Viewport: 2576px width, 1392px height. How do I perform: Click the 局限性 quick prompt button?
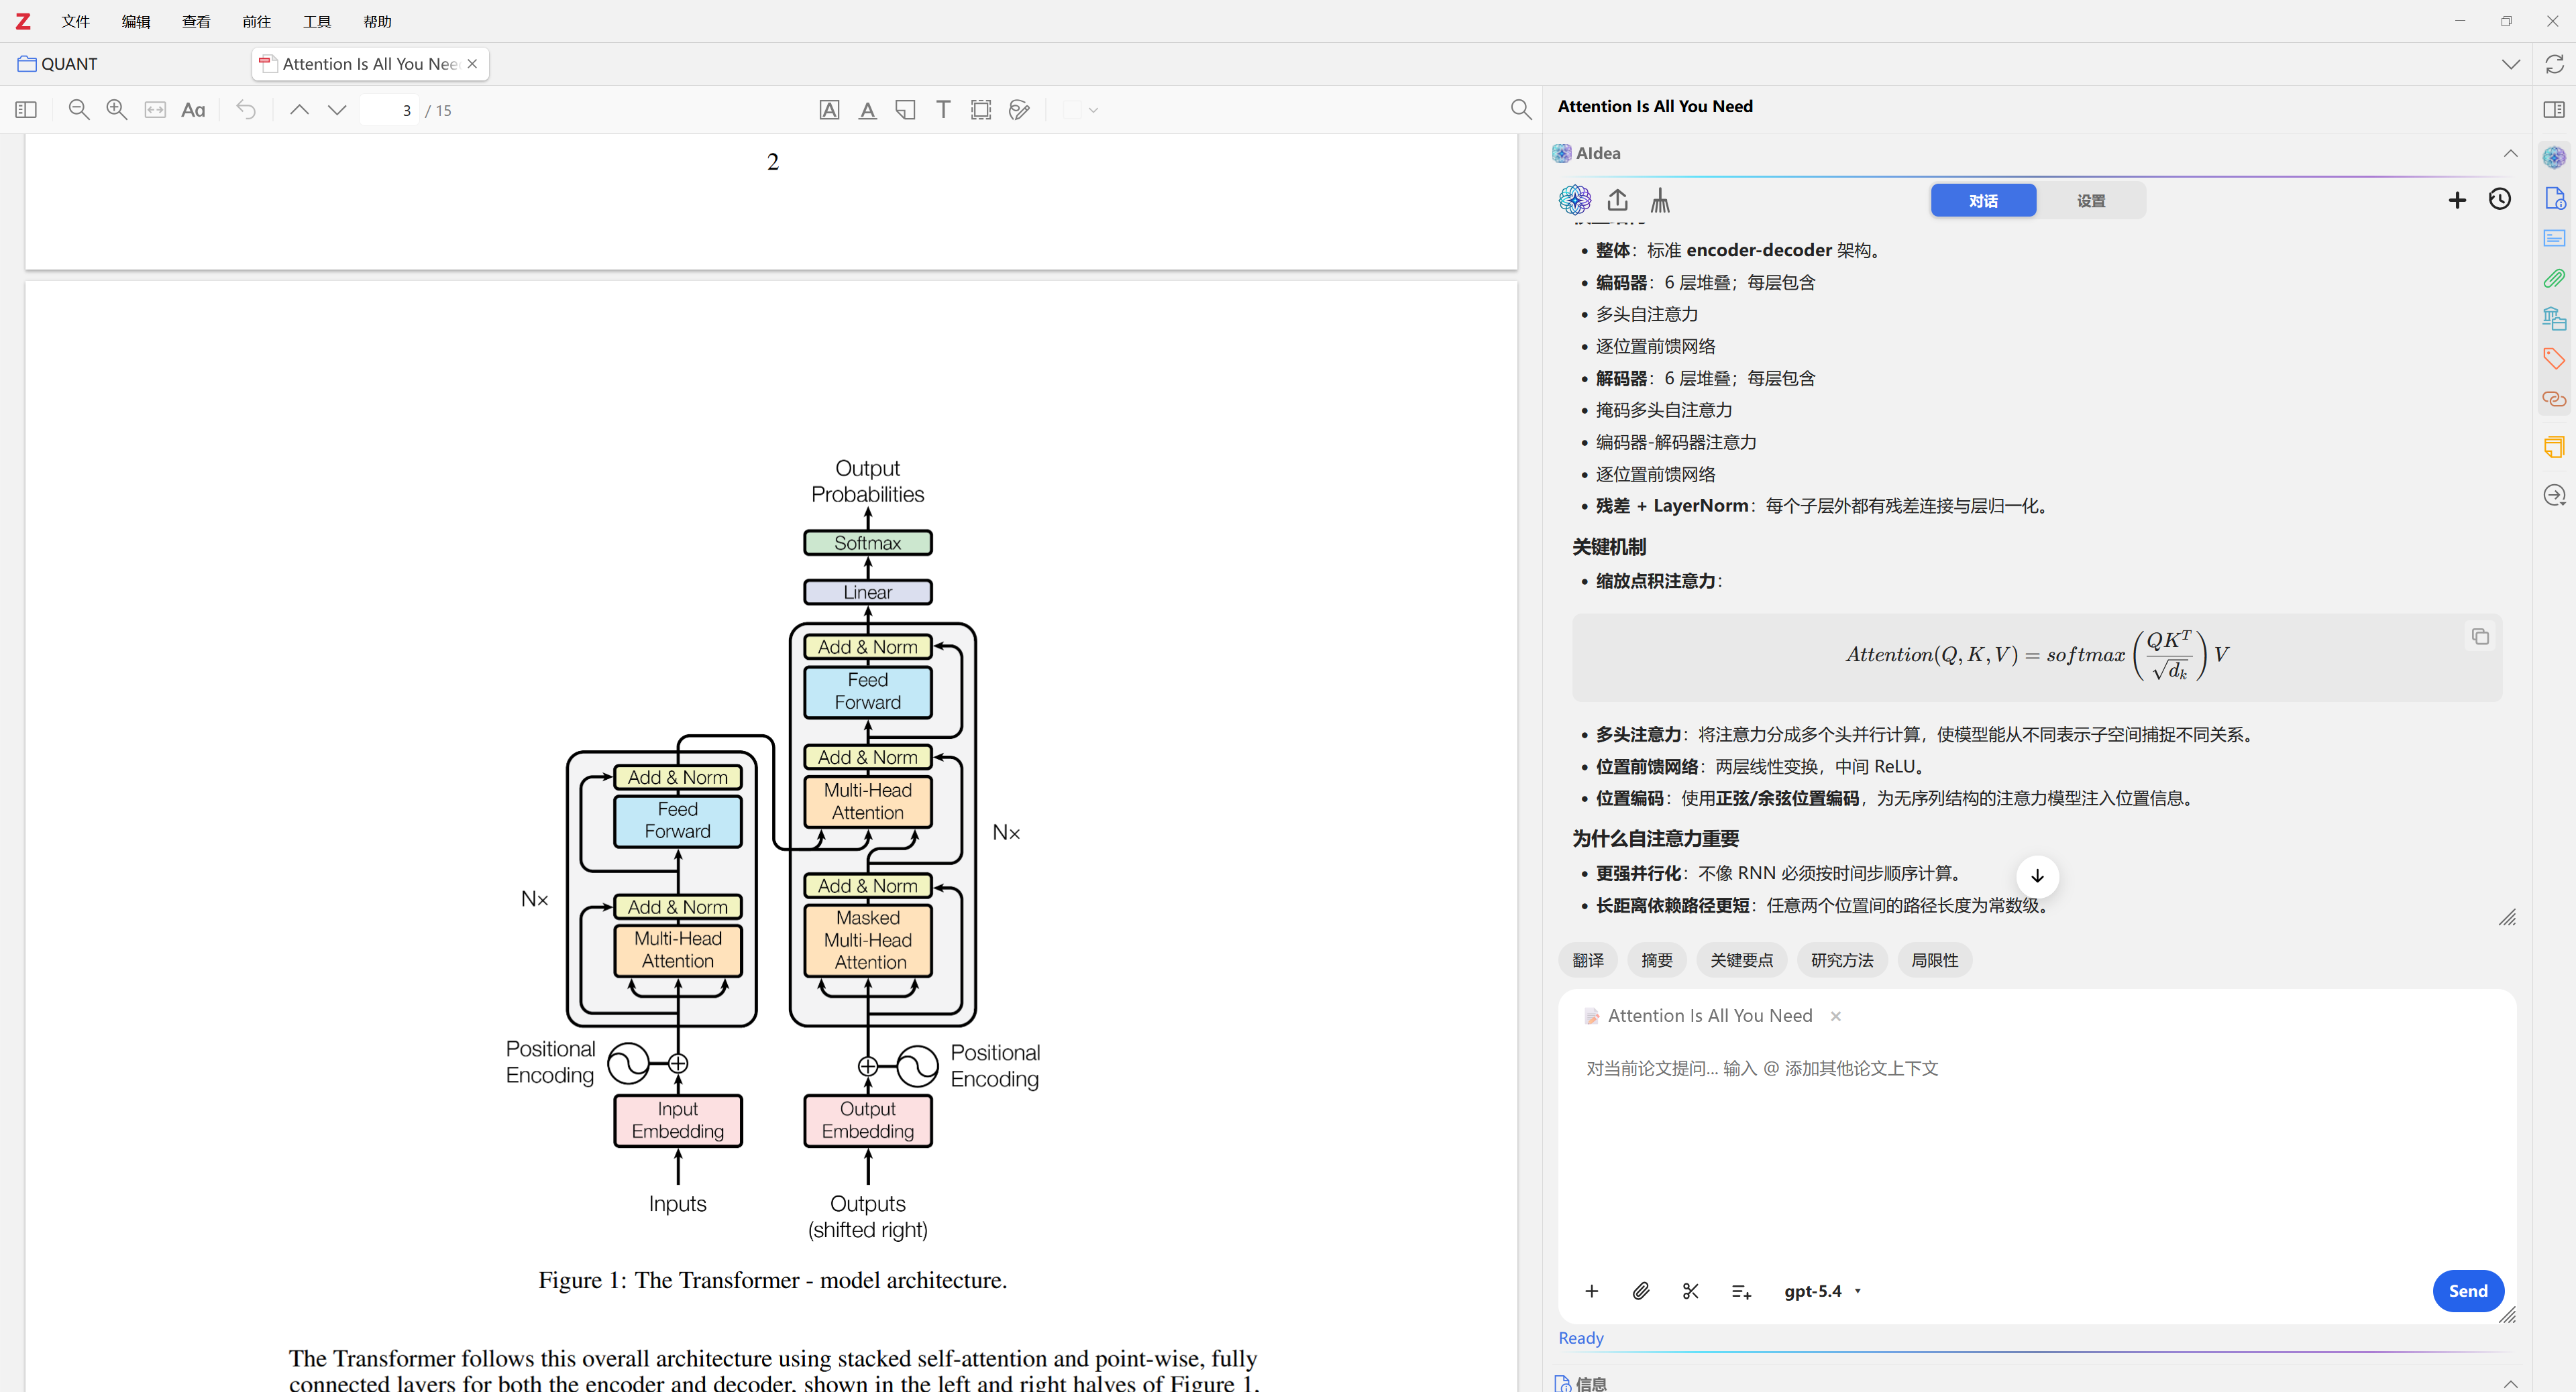tap(1935, 960)
